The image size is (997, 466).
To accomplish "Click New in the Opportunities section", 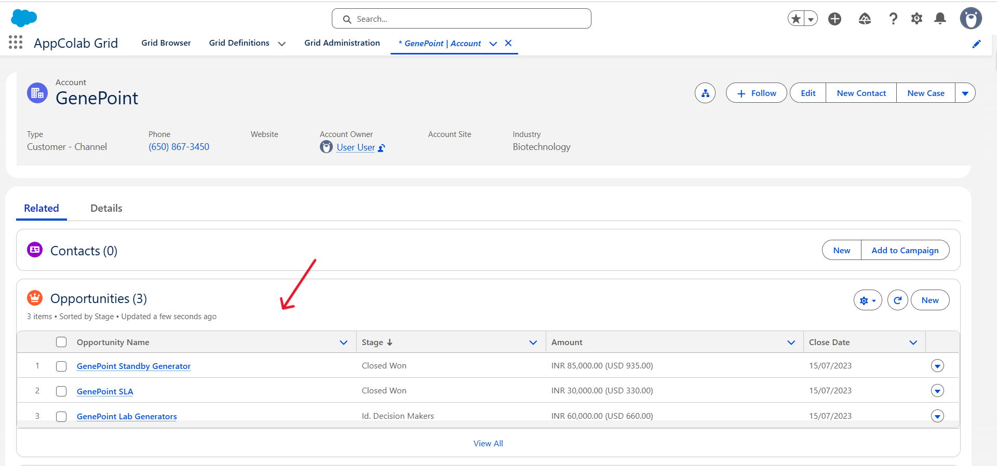I will [930, 300].
